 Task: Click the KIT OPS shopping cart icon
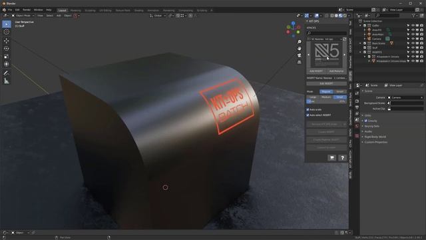331,158
